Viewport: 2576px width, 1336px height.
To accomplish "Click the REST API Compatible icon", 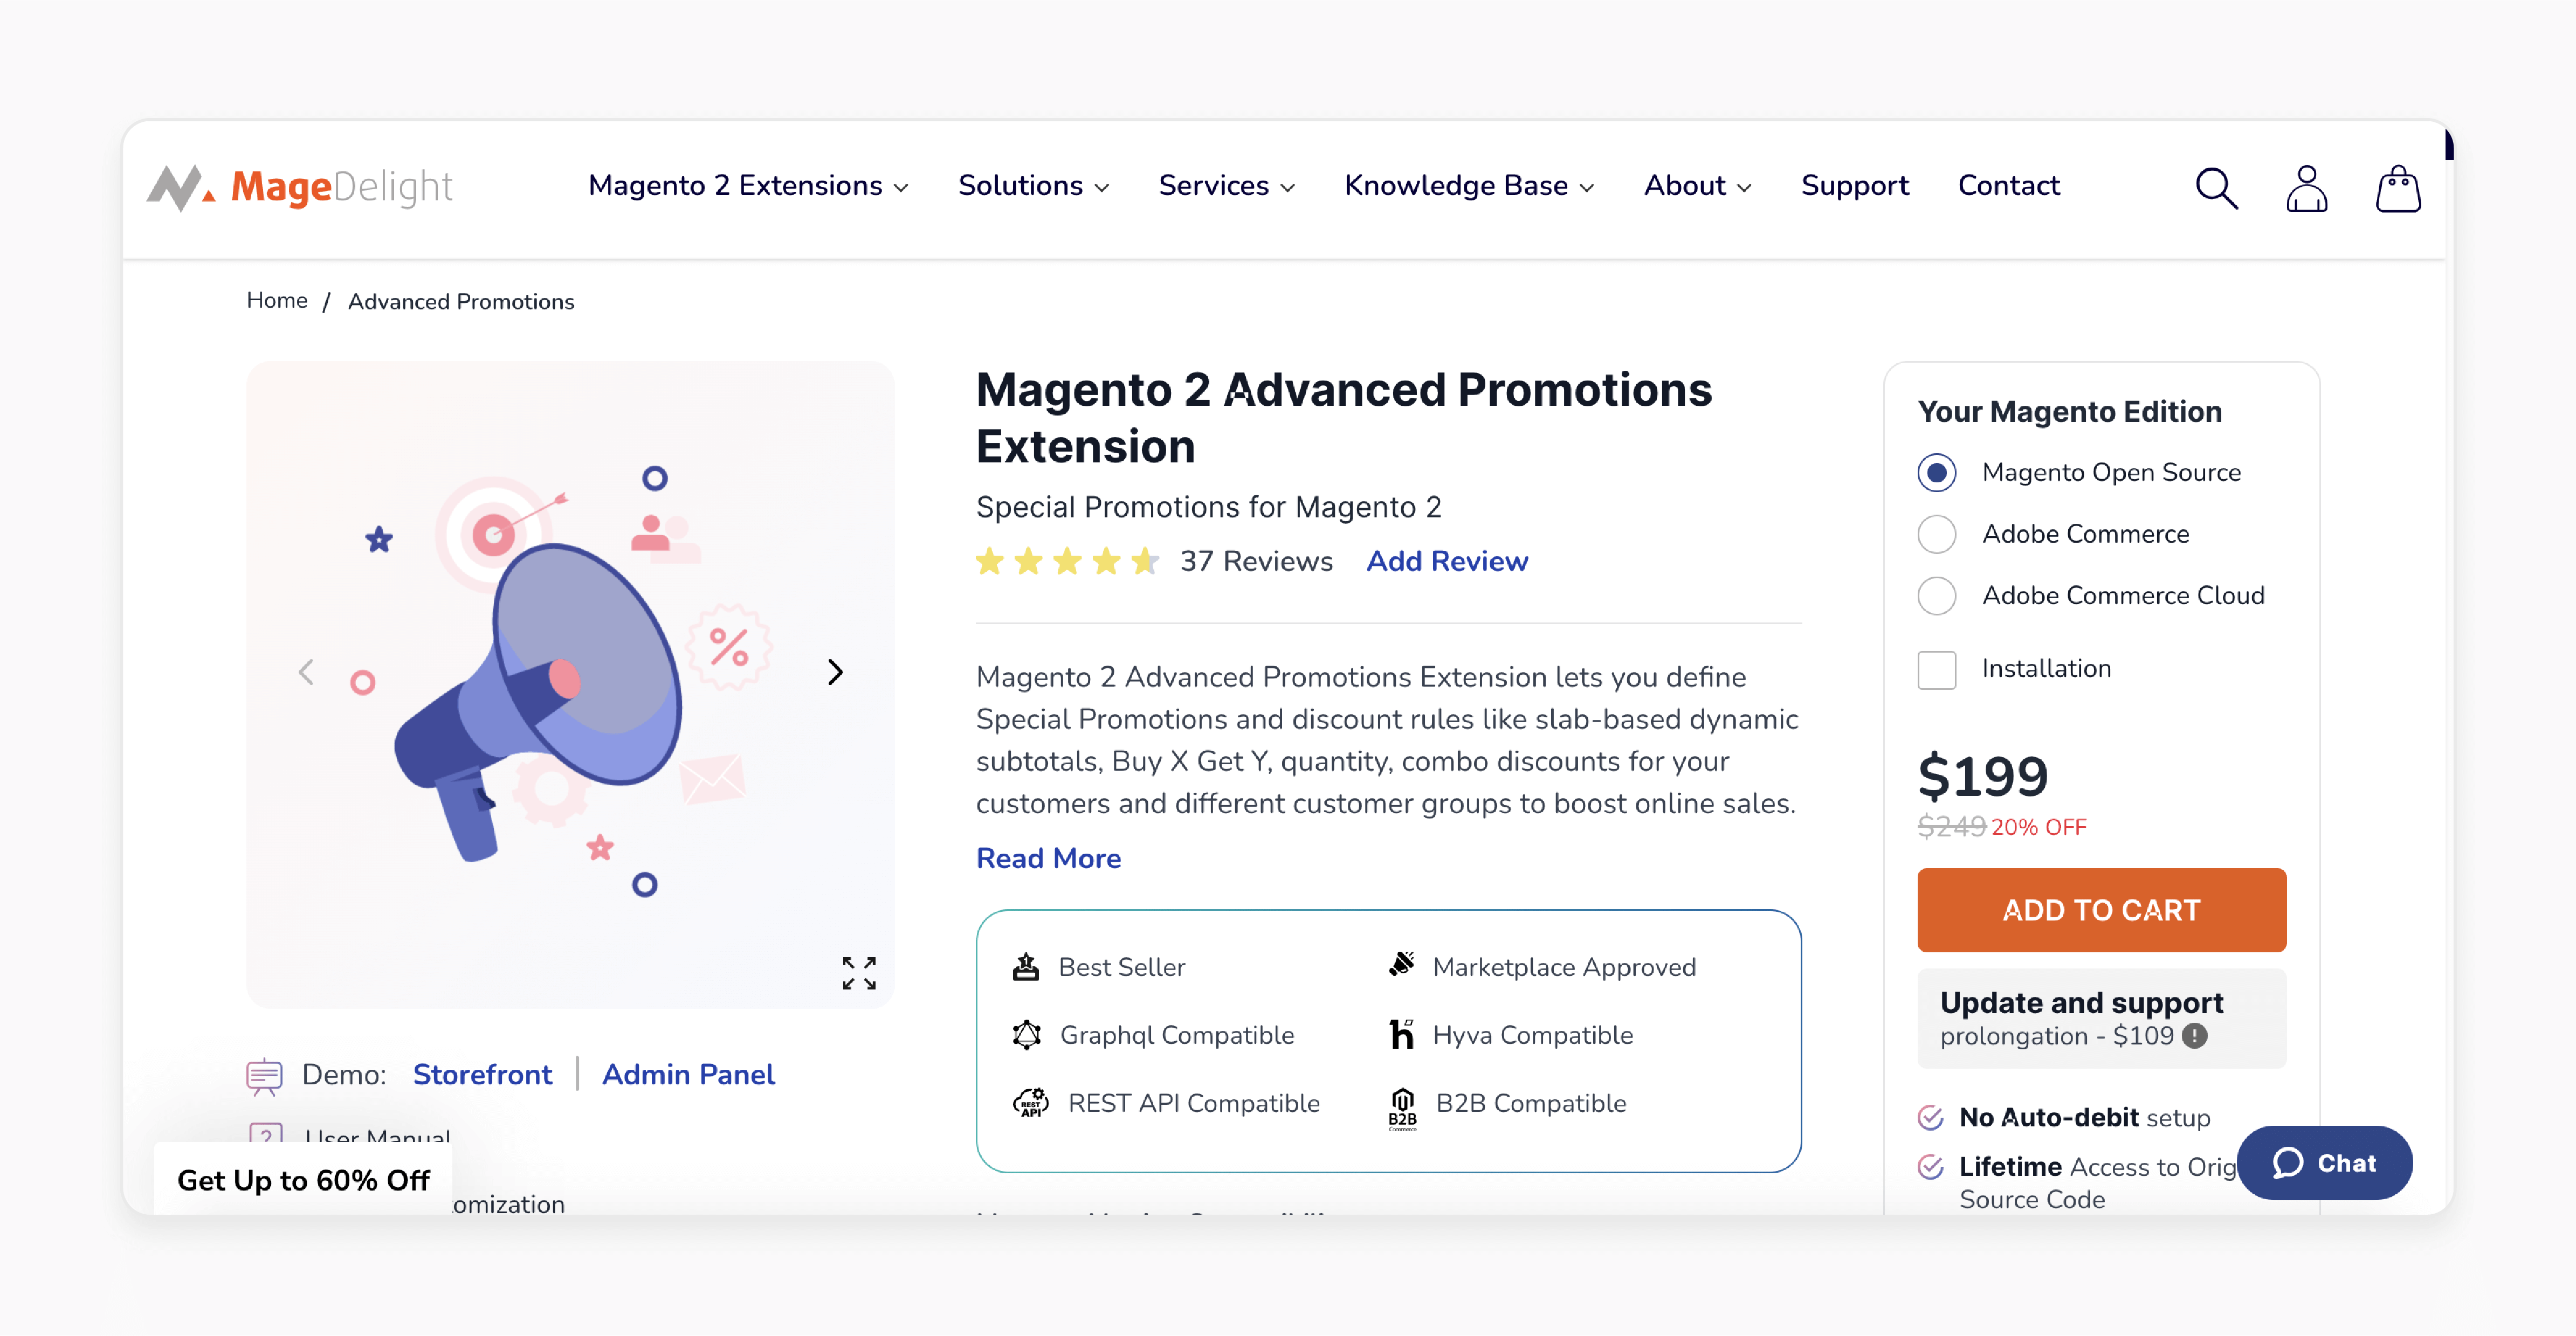I will click(1030, 1102).
